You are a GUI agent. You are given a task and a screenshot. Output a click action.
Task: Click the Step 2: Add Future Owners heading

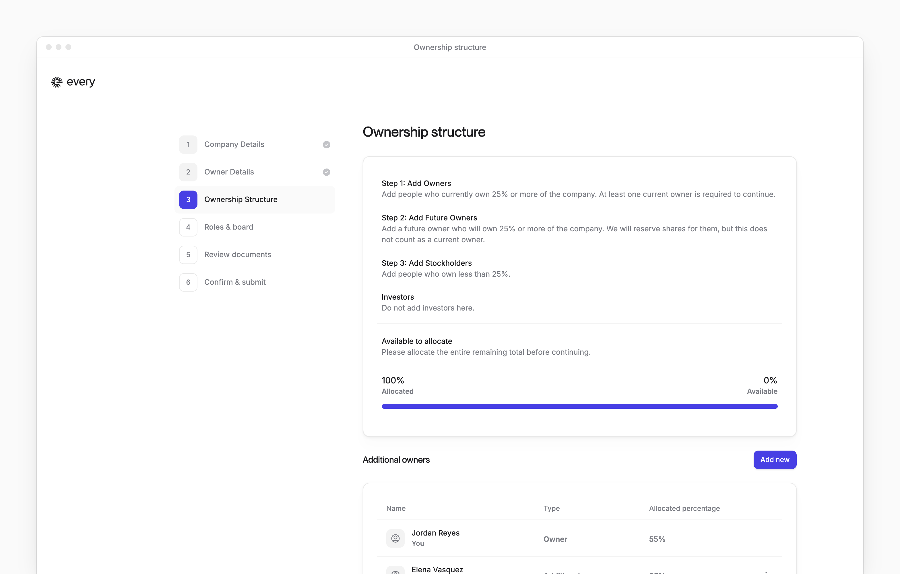pos(429,218)
